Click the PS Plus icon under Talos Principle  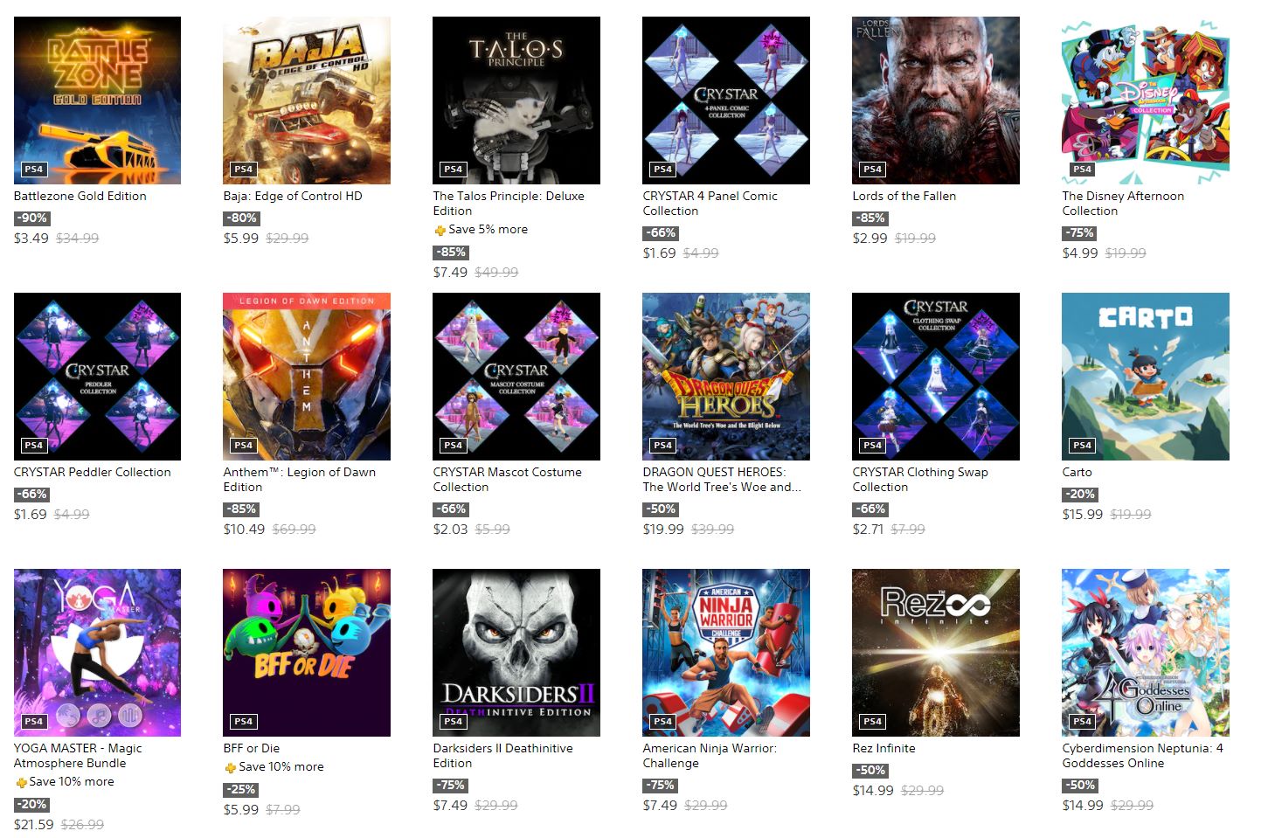[440, 231]
